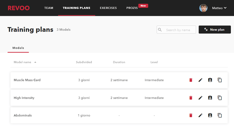Go to Exercises section
The height and width of the screenshot is (126, 234).
(108, 8)
